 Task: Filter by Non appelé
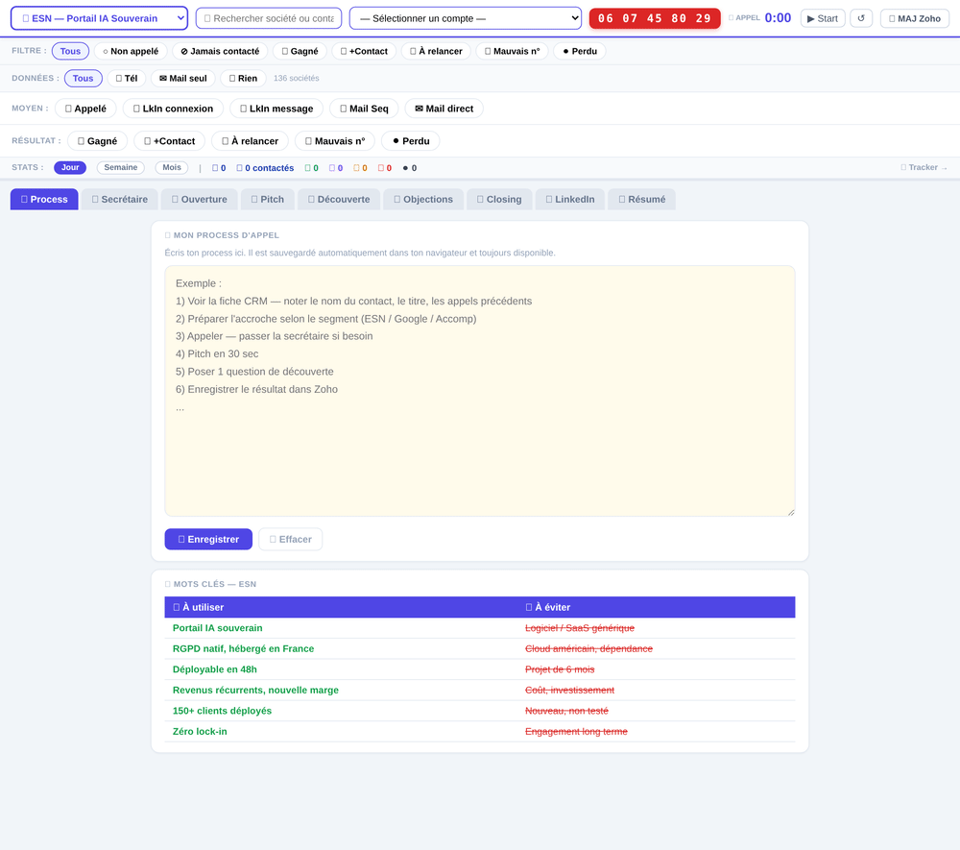(x=131, y=51)
